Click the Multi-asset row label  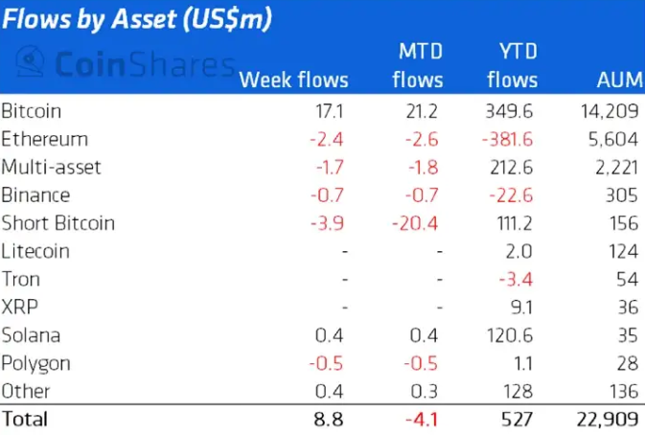click(x=51, y=168)
